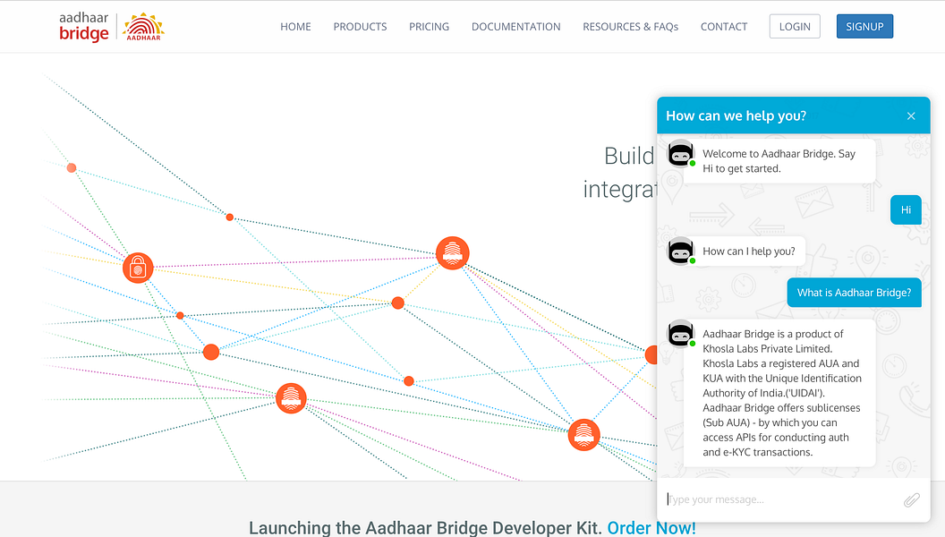945x537 pixels.
Task: Click the attachment paperclip icon in chat
Action: coord(911,499)
